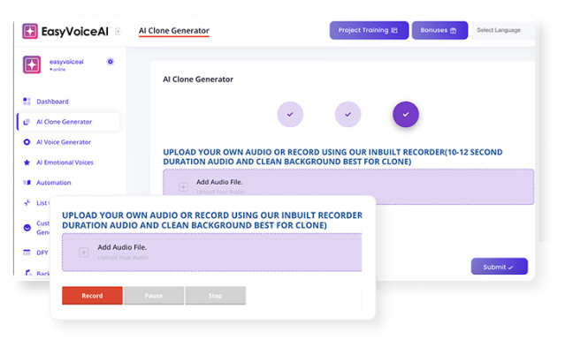The width and height of the screenshot is (565, 340).
Task: Click the background Add Audio File upload area
Action: (x=348, y=186)
